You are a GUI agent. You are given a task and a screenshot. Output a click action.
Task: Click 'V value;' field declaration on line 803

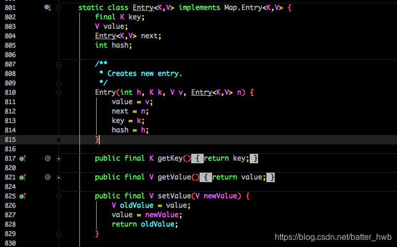click(x=111, y=26)
